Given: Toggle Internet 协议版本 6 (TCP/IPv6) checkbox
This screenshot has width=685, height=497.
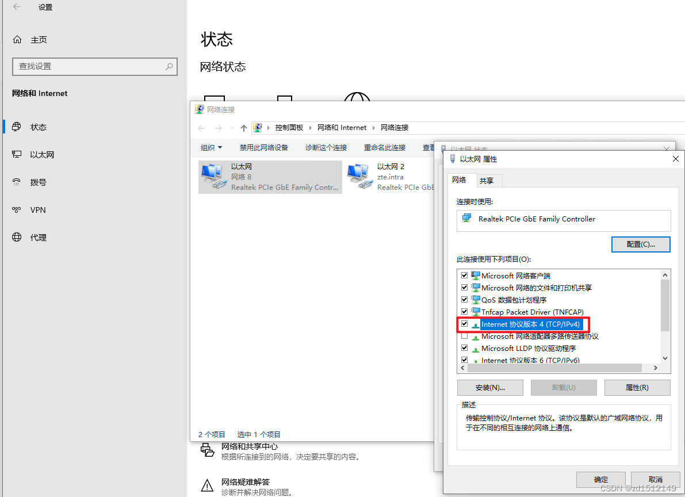Looking at the screenshot, I should point(464,360).
